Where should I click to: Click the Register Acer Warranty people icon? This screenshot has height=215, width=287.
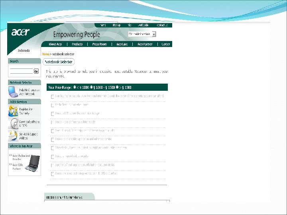(13, 111)
